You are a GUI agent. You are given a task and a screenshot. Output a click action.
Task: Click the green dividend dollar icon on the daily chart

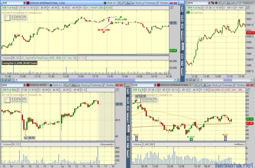point(191,139)
